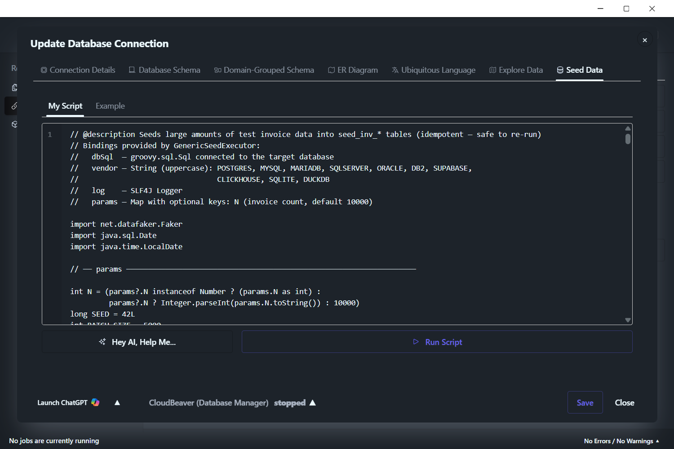Open the Connection Details tab
Image resolution: width=674 pixels, height=449 pixels.
coord(78,70)
